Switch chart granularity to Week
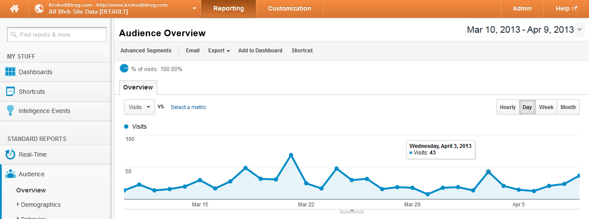 click(x=546, y=107)
